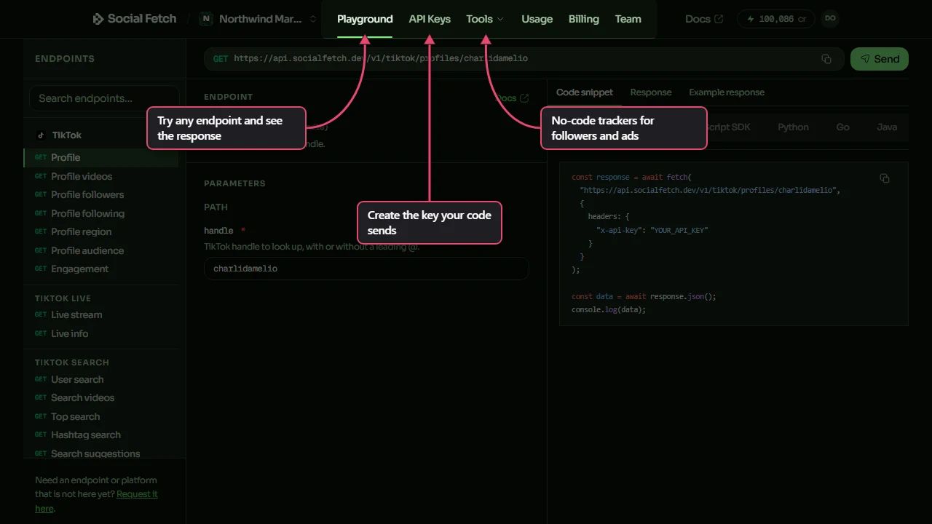The height and width of the screenshot is (524, 932).
Task: Copy the request URL with the copy icon
Action: [x=826, y=59]
